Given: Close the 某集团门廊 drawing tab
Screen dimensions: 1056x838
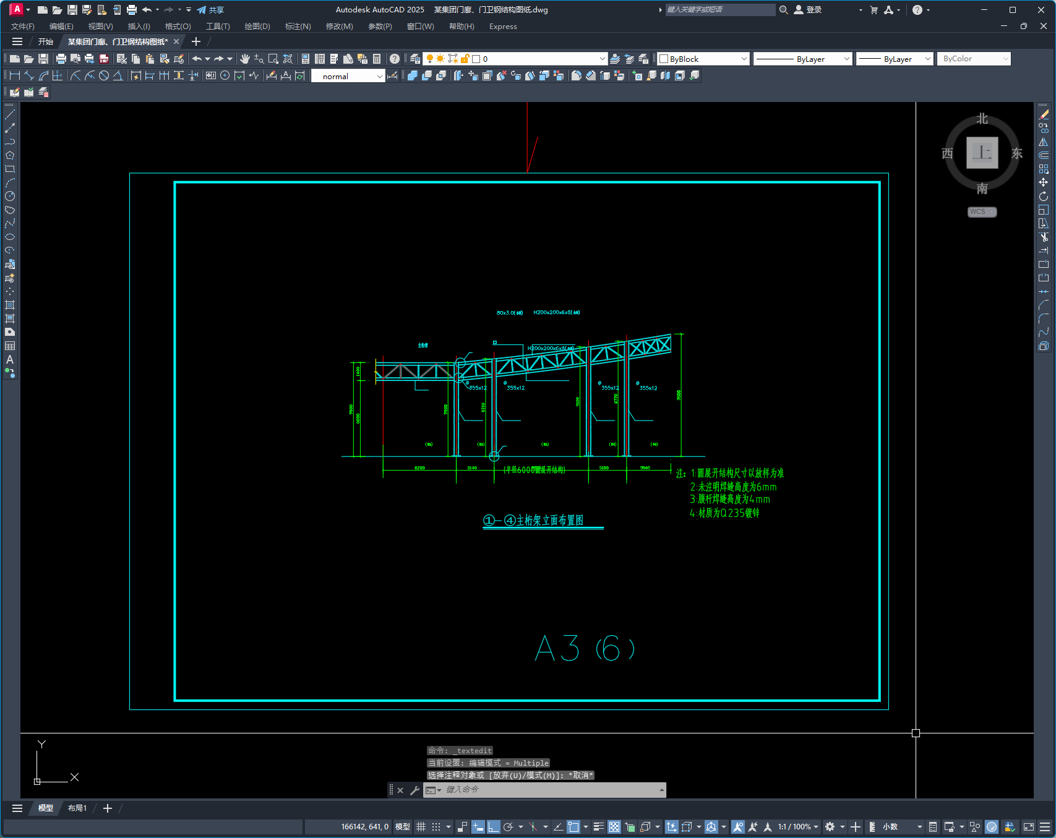Looking at the screenshot, I should pos(176,41).
